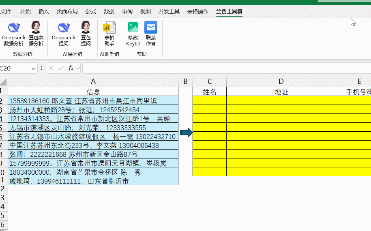The height and width of the screenshot is (231, 371).
Task: Click the select-all corner triangle
Action: click(3, 82)
